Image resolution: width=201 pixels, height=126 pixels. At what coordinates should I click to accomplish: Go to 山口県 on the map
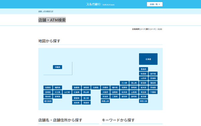[x=67, y=92]
